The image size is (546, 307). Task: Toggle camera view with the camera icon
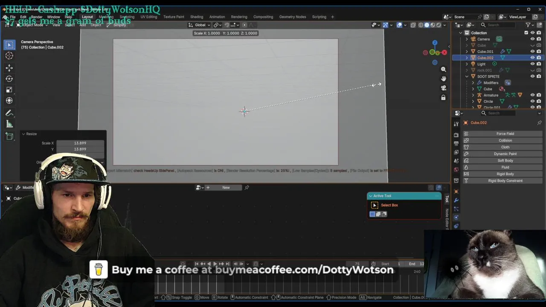443,88
